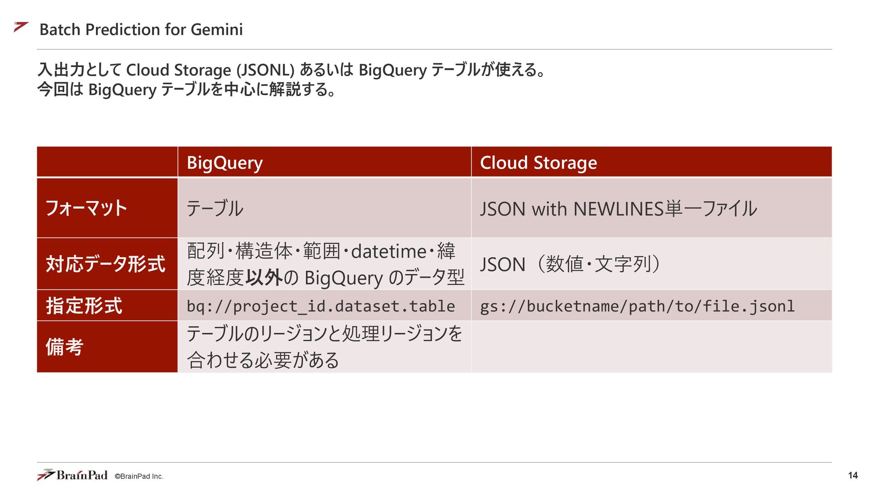Click the JSON with NEWLINES単一ファイル cell
The height and width of the screenshot is (489, 869).
(x=652, y=208)
